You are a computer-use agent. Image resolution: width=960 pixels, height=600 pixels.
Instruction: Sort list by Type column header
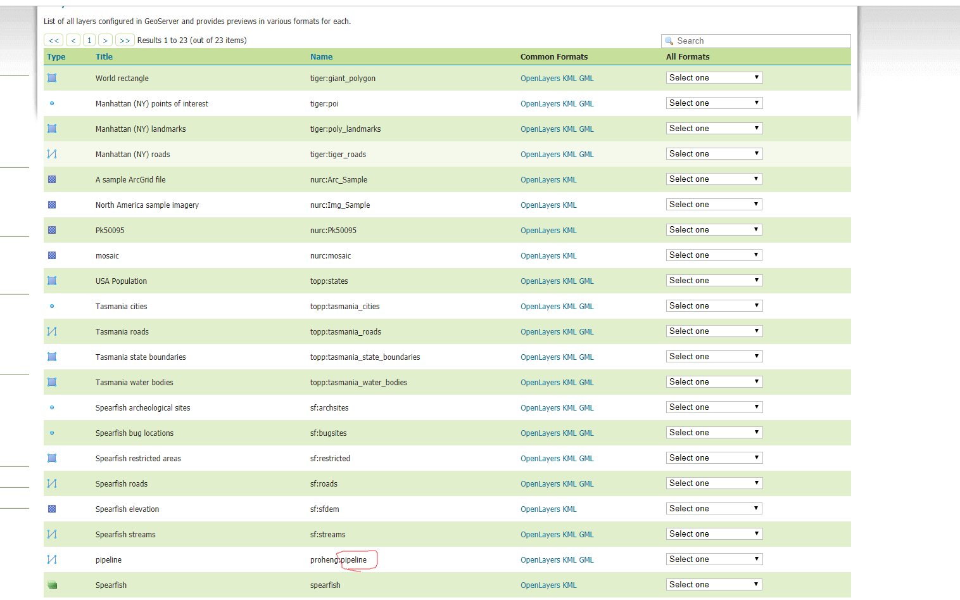point(56,57)
